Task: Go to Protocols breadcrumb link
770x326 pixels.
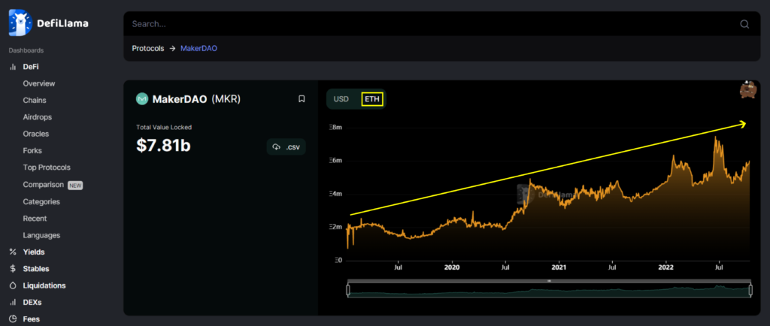Action: [147, 48]
